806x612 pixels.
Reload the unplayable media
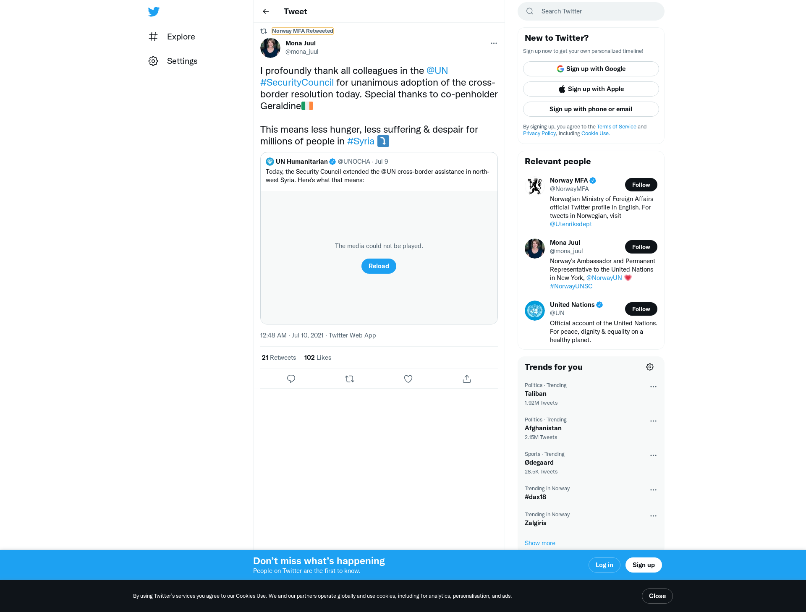coord(379,266)
